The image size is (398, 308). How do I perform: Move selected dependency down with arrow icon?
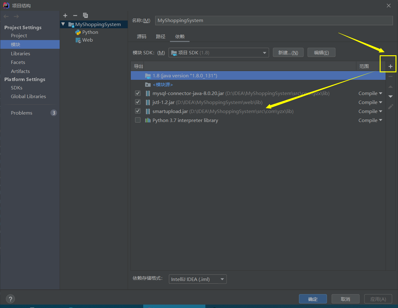tap(390, 97)
